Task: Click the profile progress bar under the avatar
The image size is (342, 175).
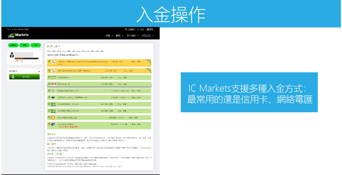Action: pos(27,59)
